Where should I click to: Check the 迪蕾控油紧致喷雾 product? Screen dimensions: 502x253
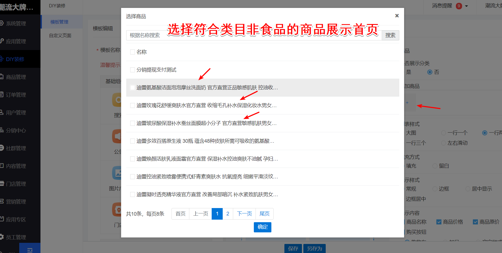tap(132, 177)
